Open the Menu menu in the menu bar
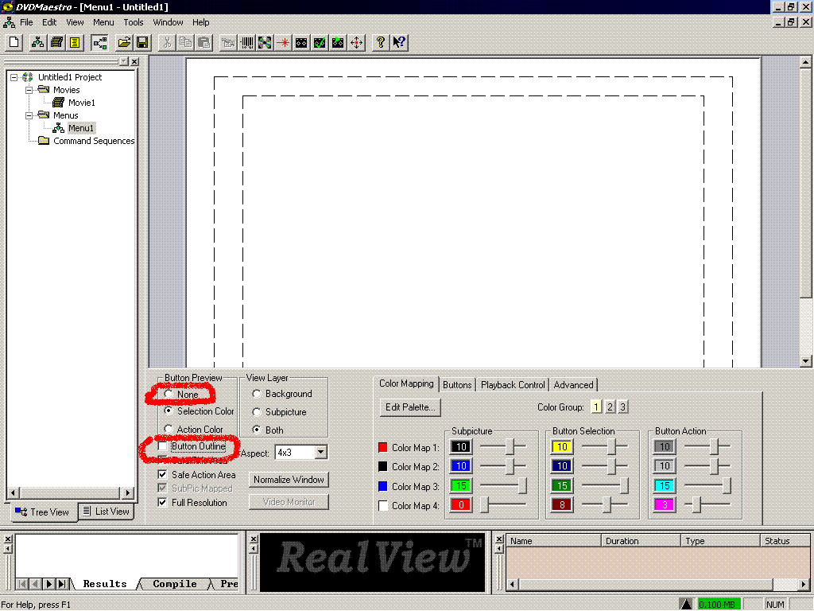Image resolution: width=814 pixels, height=611 pixels. click(103, 22)
